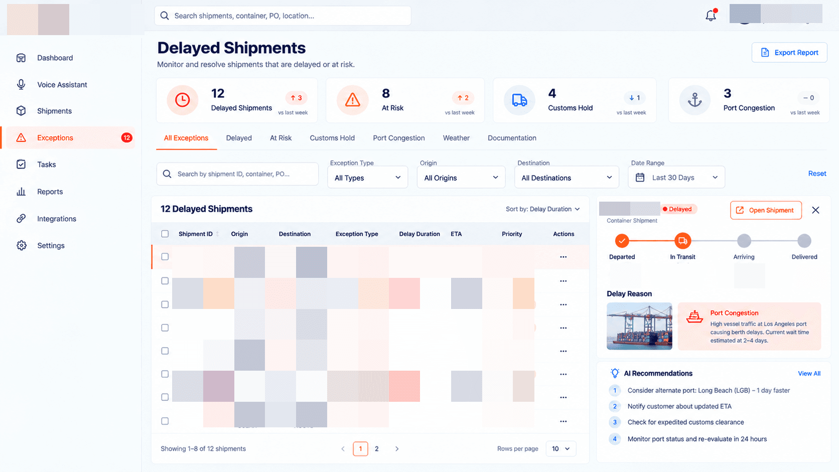Image resolution: width=839 pixels, height=472 pixels.
Task: Close the shipment detail panel
Action: tap(815, 210)
